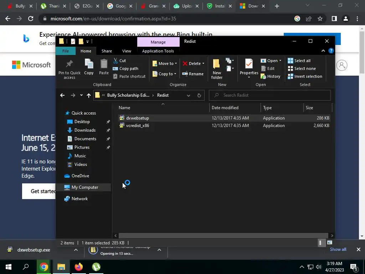Open Windows Start menu
Image resolution: width=365 pixels, height=274 pixels.
click(x=9, y=267)
